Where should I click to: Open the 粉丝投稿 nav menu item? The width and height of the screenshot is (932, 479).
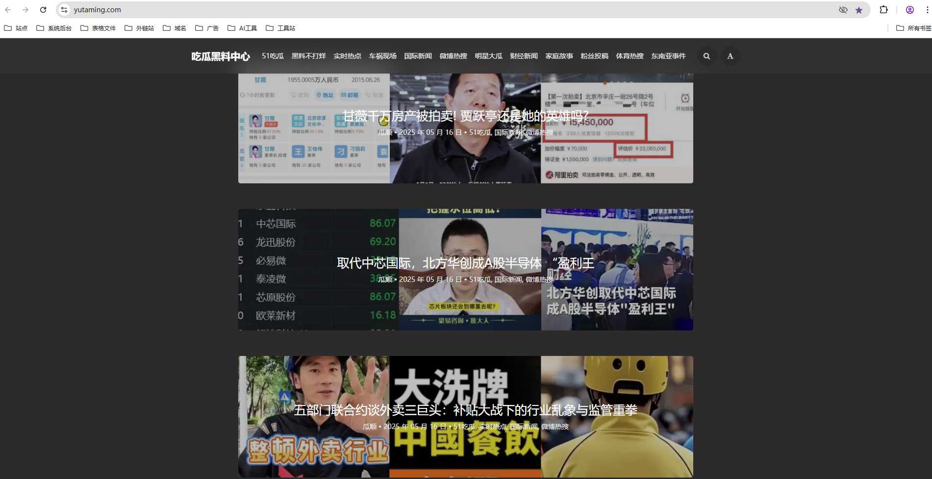[594, 56]
